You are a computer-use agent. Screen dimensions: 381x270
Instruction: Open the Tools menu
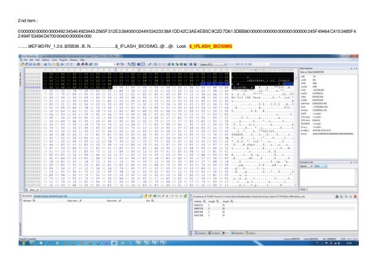tap(54, 60)
